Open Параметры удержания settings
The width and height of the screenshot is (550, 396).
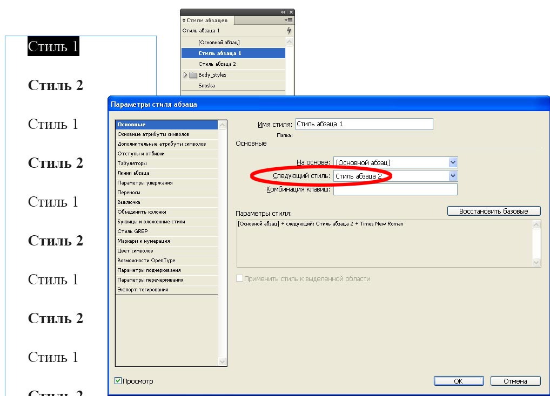(166, 183)
